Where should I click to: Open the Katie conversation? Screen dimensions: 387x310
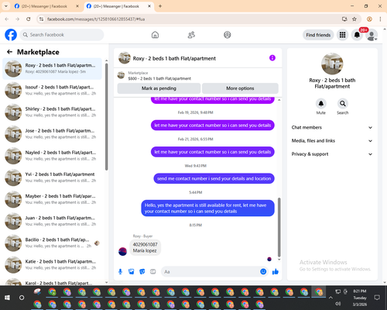pyautogui.click(x=52, y=265)
